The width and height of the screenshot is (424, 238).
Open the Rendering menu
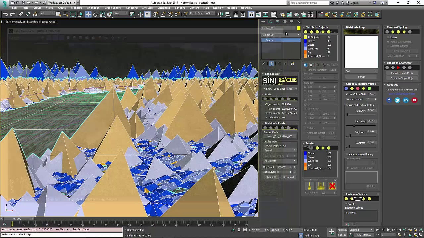132,8
